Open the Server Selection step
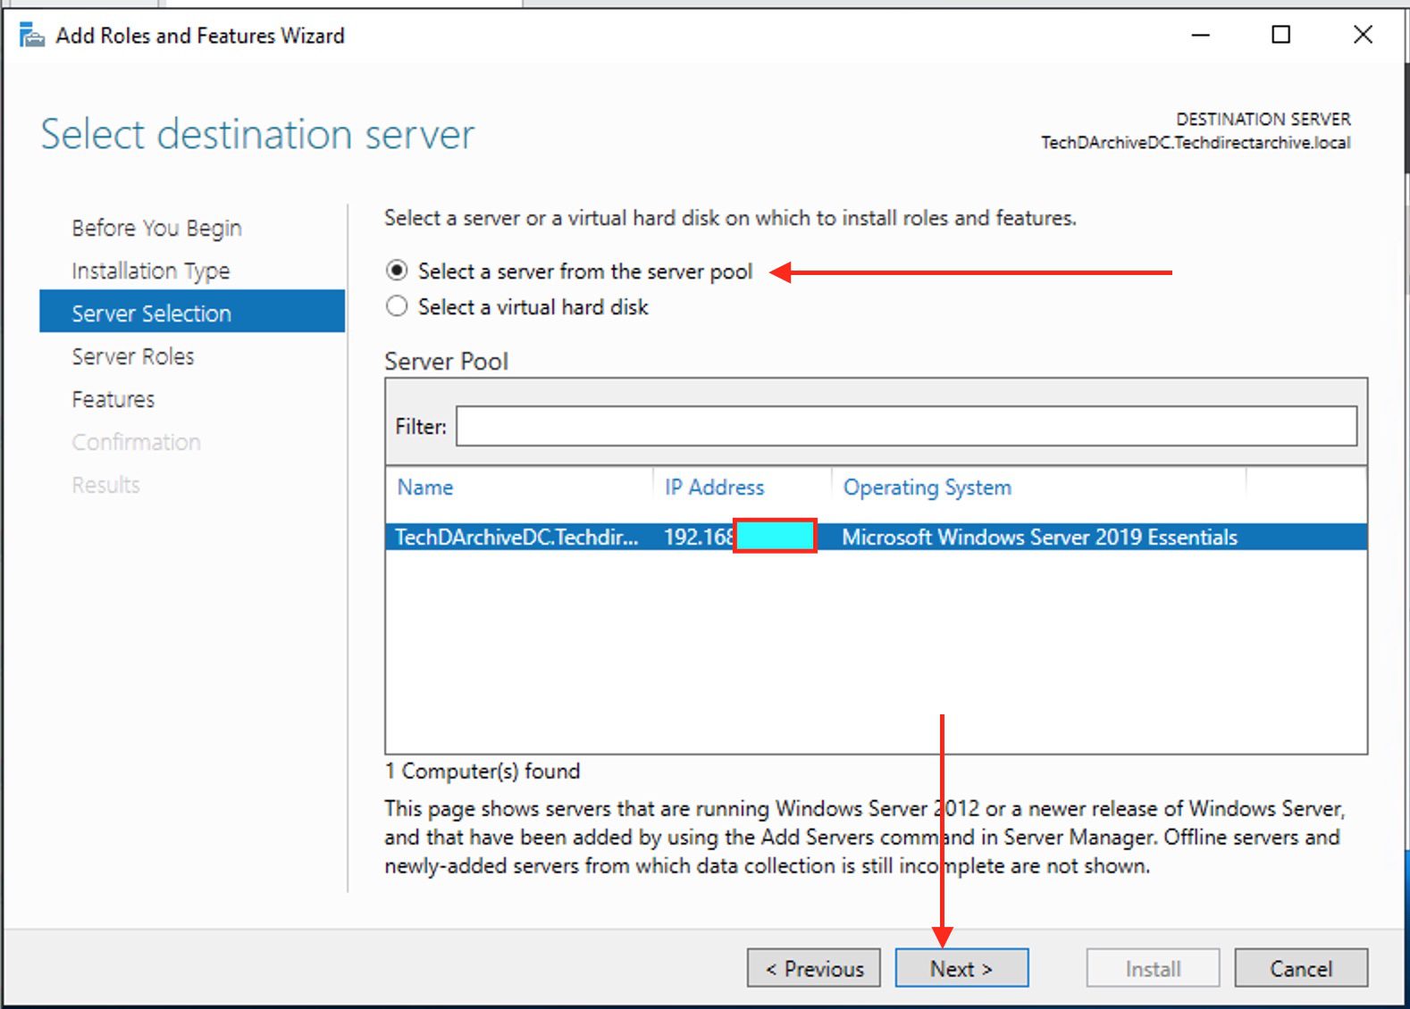This screenshot has width=1410, height=1009. (192, 312)
